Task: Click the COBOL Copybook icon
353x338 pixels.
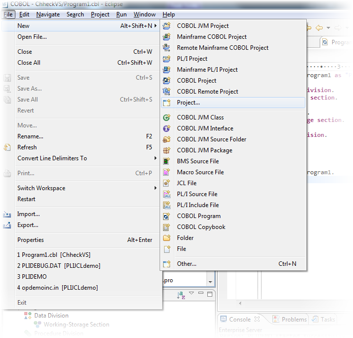Action: click(167, 227)
